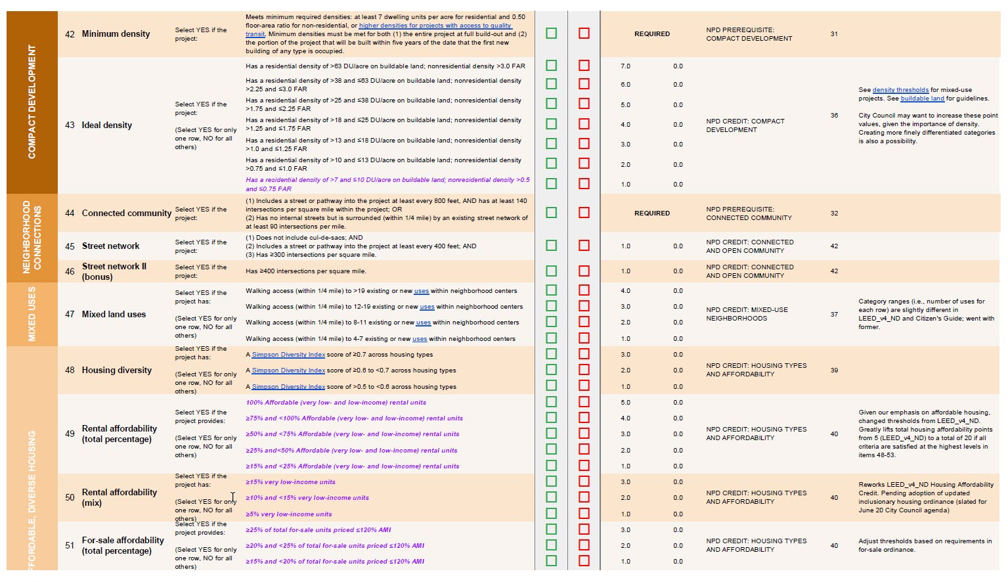Mark red NO box for Street network
The image size is (1008, 582).
pos(584,246)
